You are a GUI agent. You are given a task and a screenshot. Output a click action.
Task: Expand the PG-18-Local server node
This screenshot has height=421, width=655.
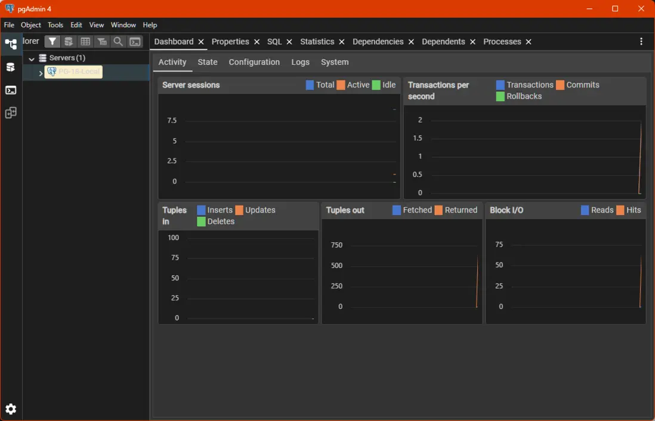41,73
